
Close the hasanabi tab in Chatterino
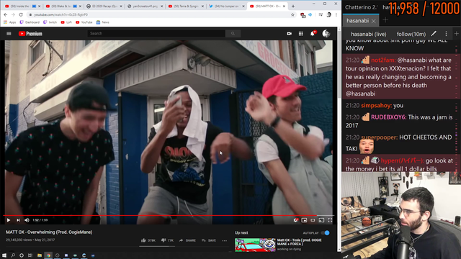pos(373,21)
